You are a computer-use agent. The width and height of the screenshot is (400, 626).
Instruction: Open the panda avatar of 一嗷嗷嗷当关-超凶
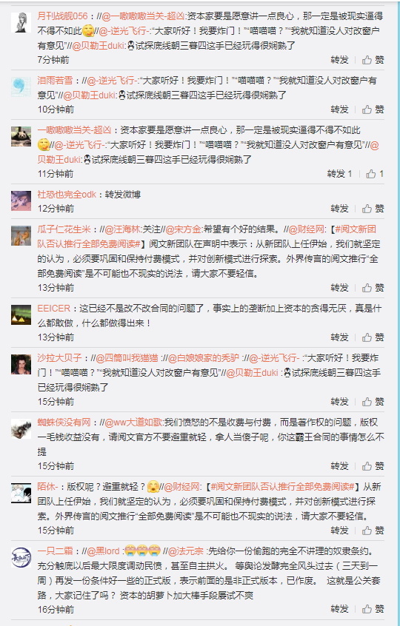pos(21,137)
